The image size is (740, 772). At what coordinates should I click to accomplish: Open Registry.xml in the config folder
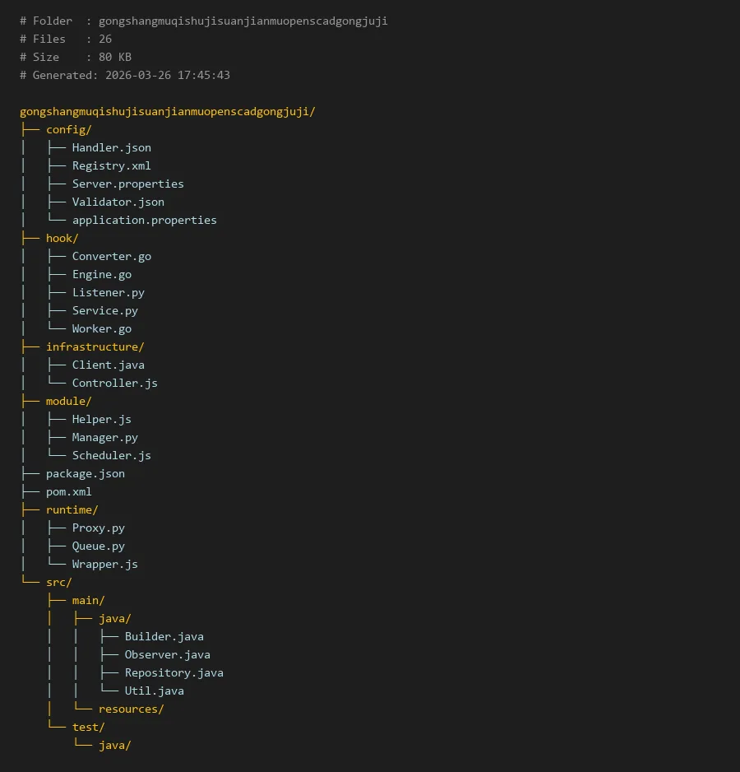(x=111, y=165)
